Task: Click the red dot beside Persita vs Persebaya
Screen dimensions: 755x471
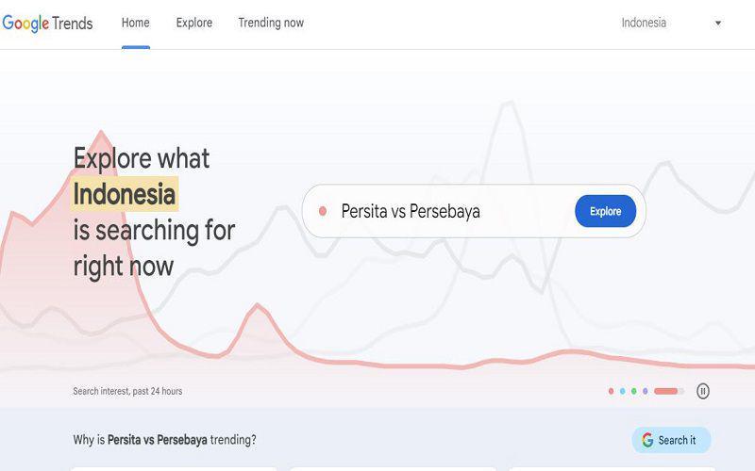Action: point(323,211)
